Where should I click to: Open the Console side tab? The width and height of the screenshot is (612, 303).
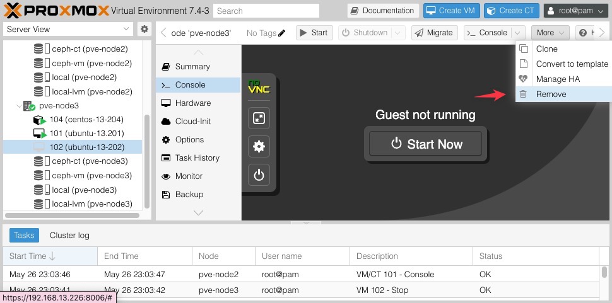coord(198,85)
